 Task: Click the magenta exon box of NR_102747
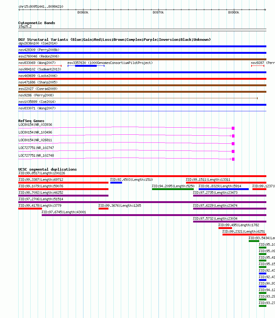[x=233, y=151]
